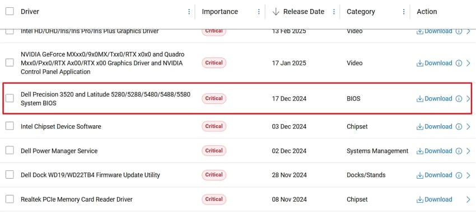Download the Intel HD/UHD/Iris Graphics Driver
The height and width of the screenshot is (219, 476).
[435, 31]
